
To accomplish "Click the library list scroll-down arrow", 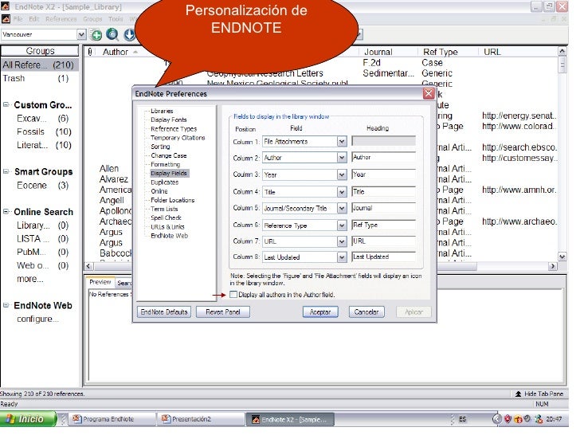I will tap(562, 257).
